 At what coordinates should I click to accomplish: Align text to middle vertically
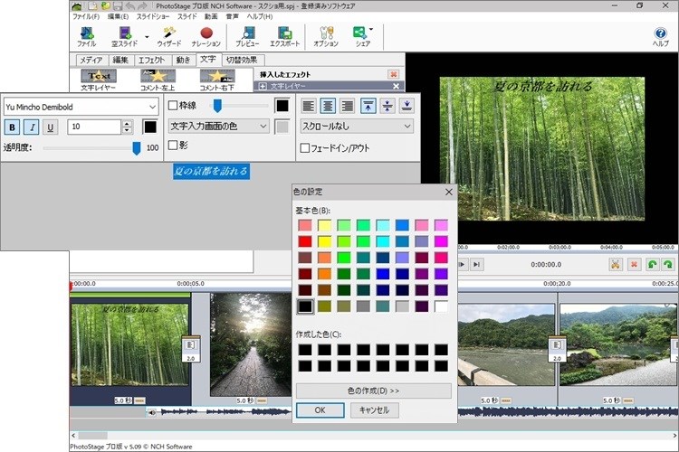click(387, 106)
